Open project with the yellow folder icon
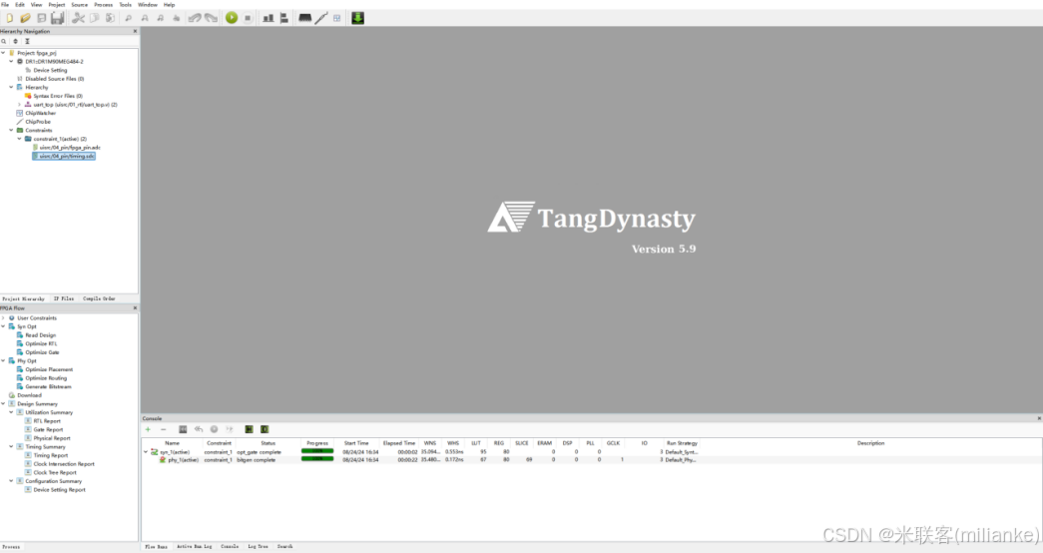 click(x=25, y=18)
